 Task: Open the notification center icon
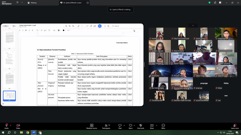click(237, 132)
